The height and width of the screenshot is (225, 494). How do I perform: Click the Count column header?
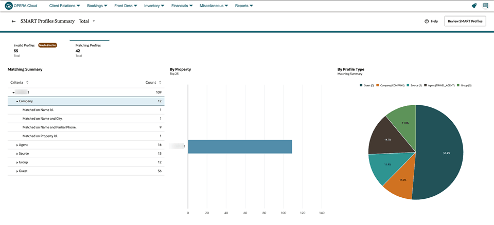coord(151,82)
